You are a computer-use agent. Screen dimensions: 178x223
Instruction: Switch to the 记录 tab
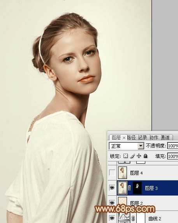143,138
